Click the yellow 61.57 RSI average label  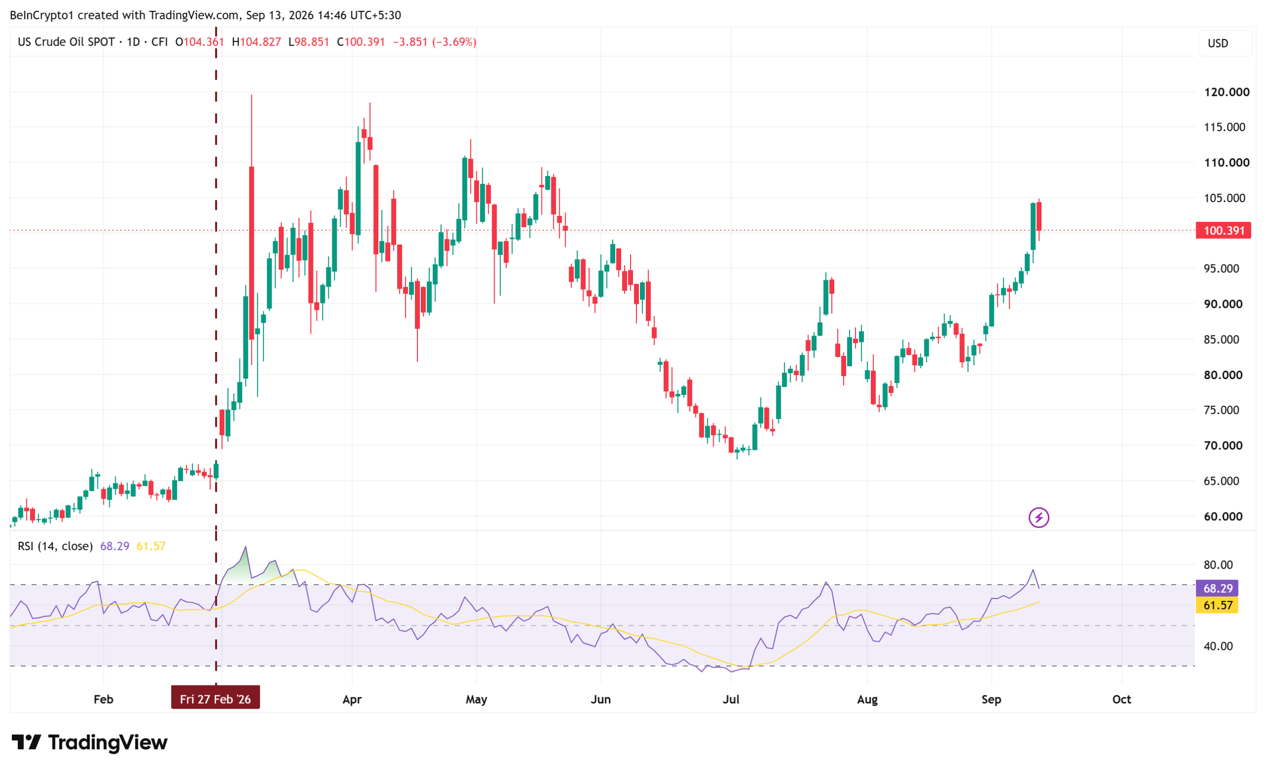[1217, 605]
